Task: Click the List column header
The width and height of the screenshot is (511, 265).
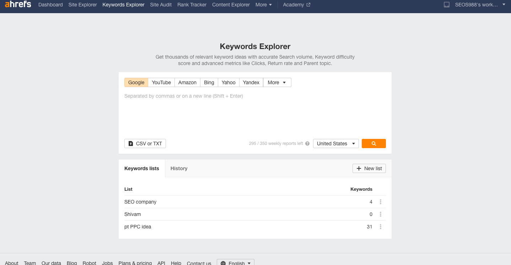Action: click(x=128, y=189)
